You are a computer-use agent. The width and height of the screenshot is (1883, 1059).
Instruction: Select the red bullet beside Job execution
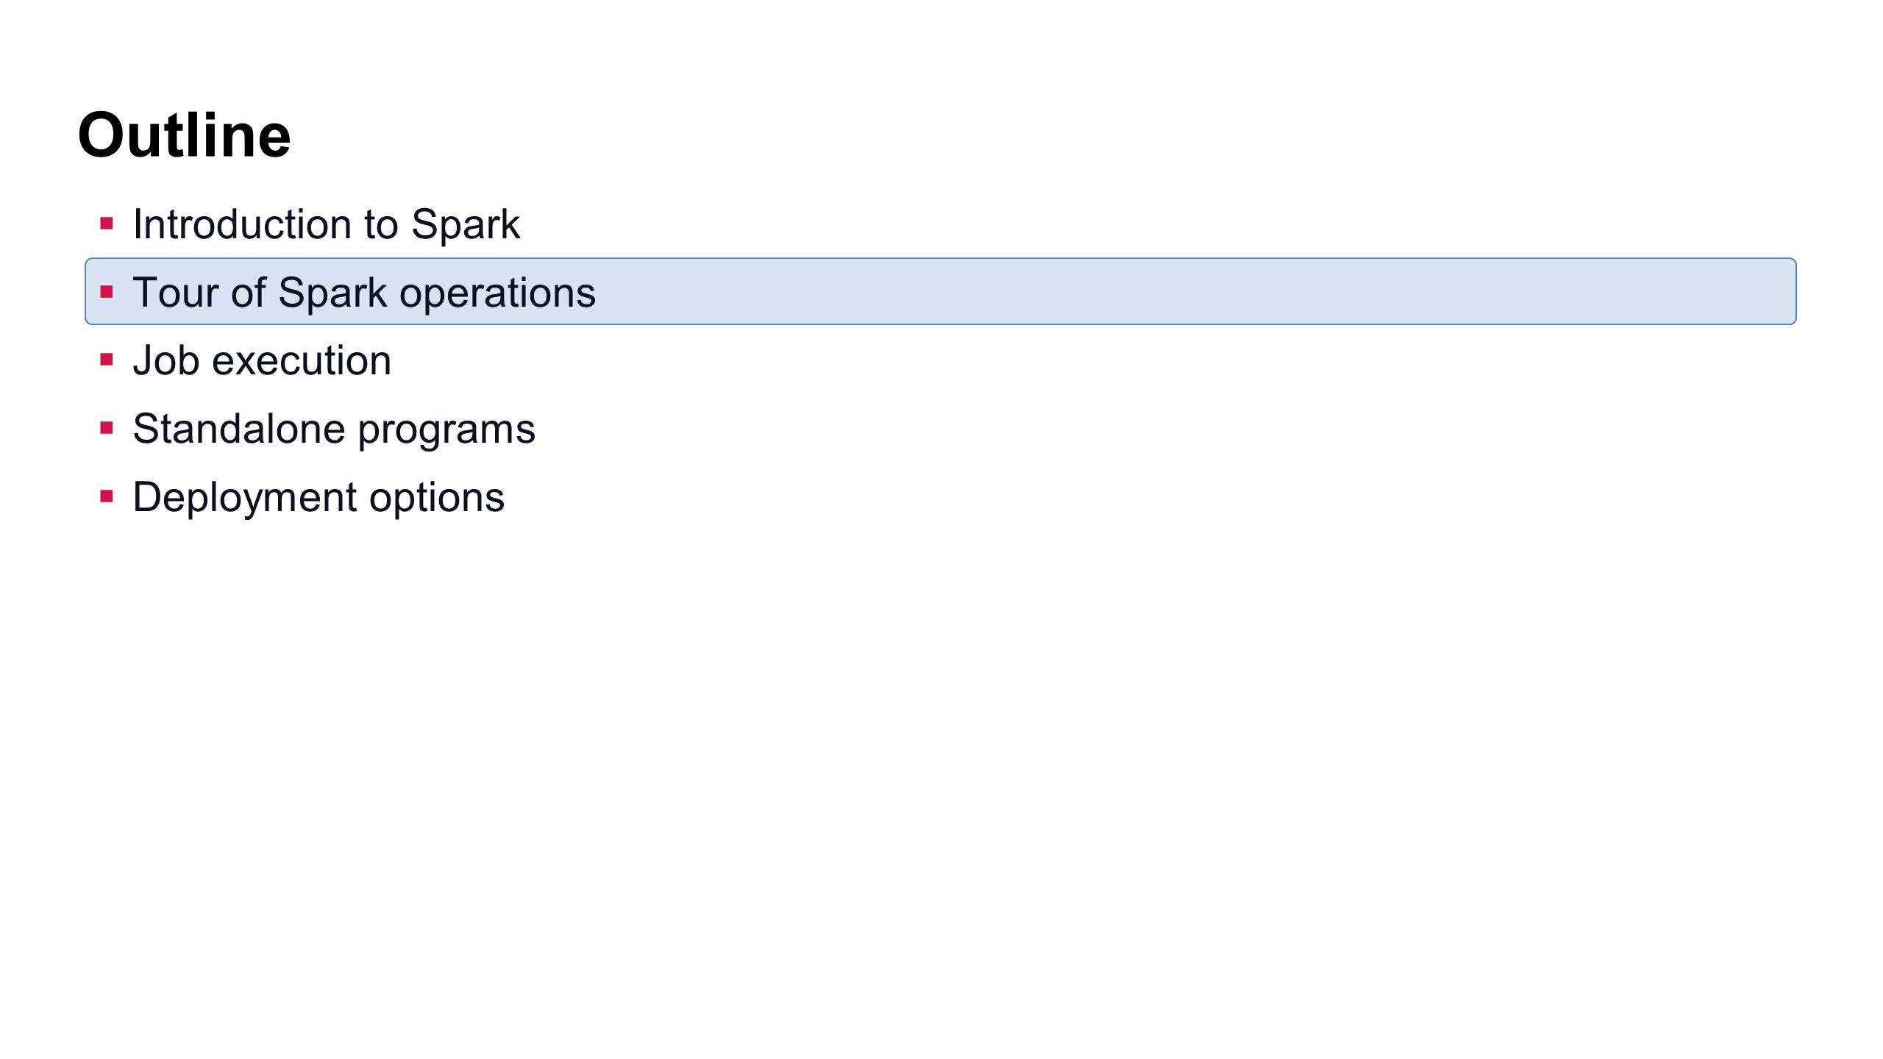point(107,360)
